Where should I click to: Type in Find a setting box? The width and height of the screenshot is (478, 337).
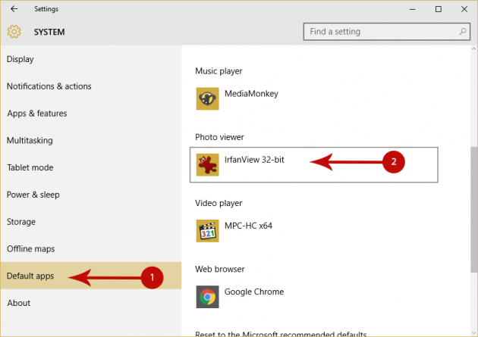coord(379,32)
